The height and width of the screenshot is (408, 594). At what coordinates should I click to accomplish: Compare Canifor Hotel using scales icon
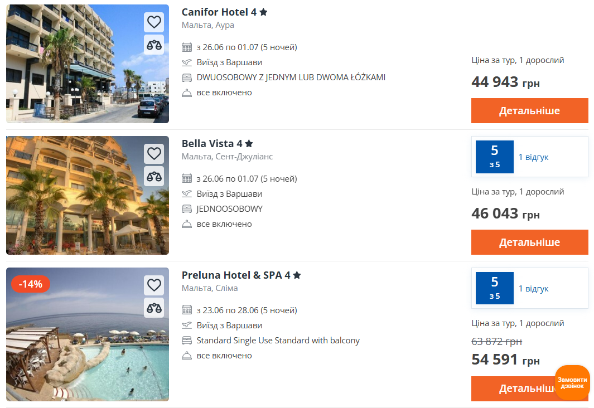pos(154,45)
